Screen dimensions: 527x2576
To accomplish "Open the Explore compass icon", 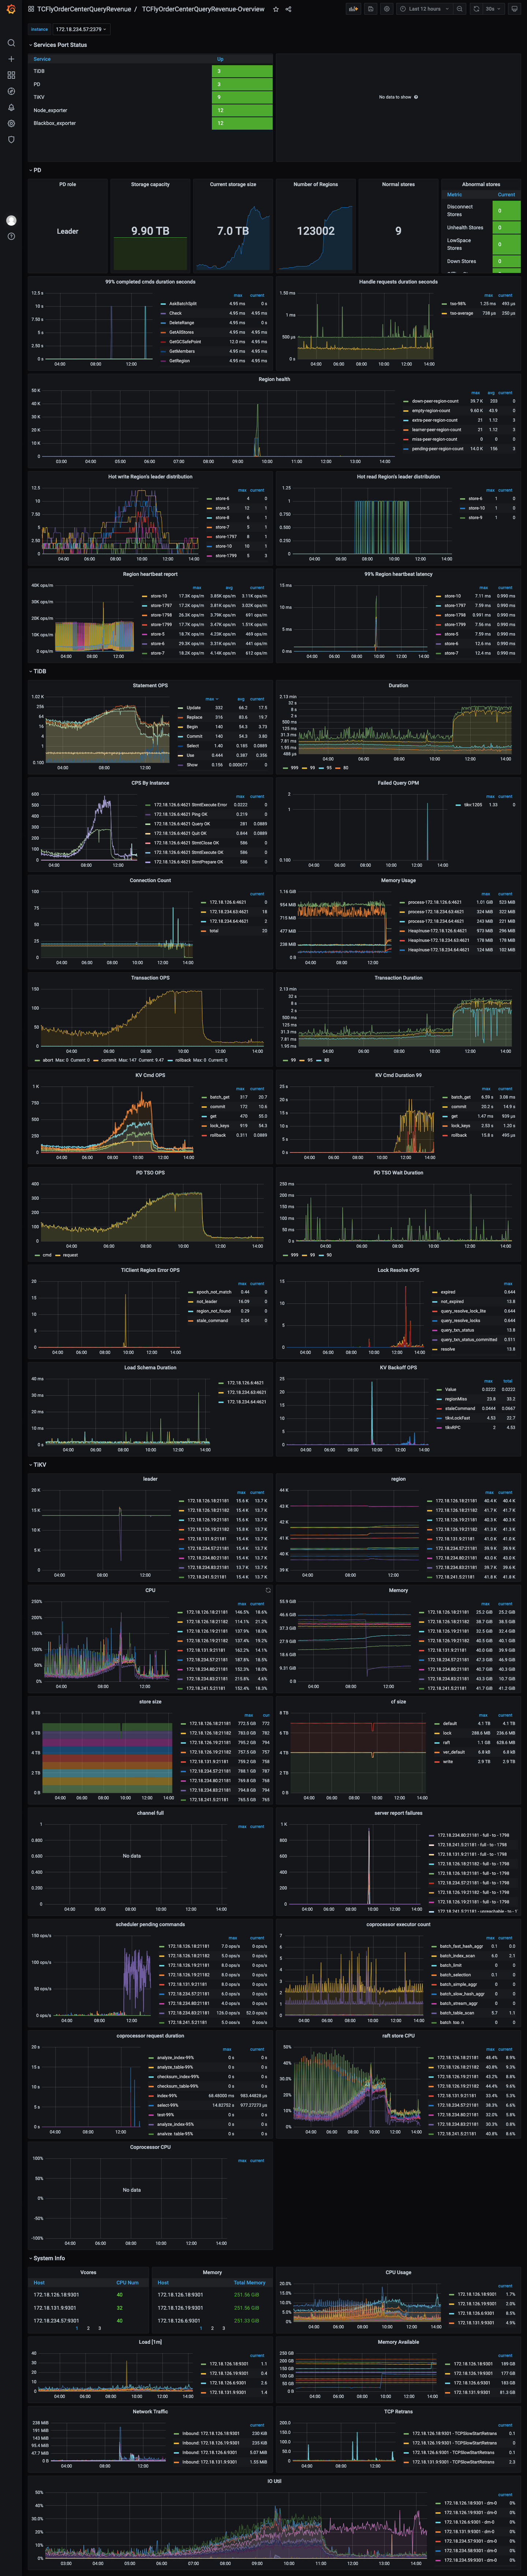I will pyautogui.click(x=11, y=91).
